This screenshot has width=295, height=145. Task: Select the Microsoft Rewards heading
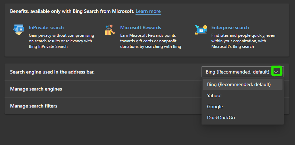140,27
